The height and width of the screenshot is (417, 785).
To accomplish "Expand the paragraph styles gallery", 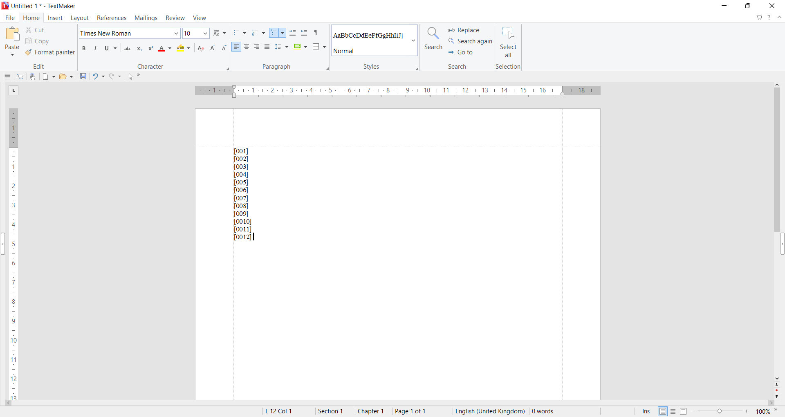I will point(413,41).
